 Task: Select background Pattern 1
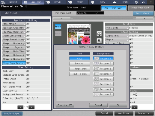click(x=103, y=59)
